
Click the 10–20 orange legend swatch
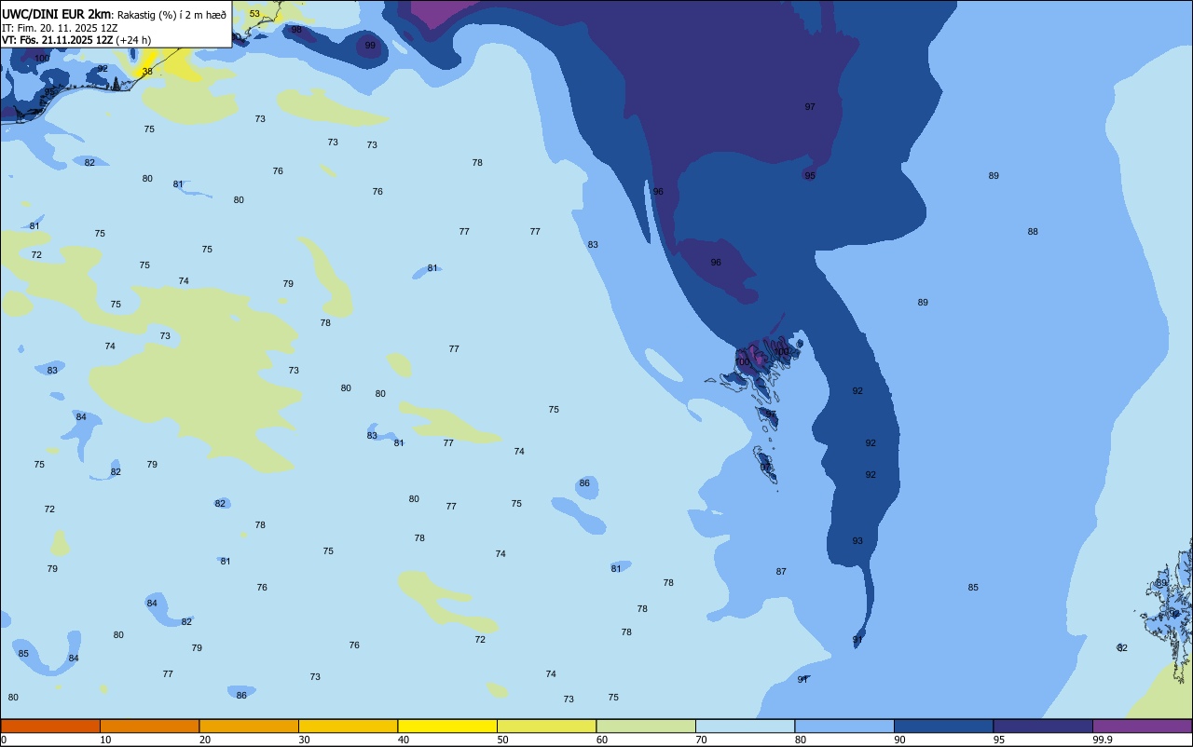click(x=149, y=726)
